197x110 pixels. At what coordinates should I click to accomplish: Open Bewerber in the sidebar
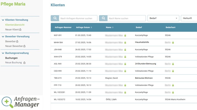10,41
